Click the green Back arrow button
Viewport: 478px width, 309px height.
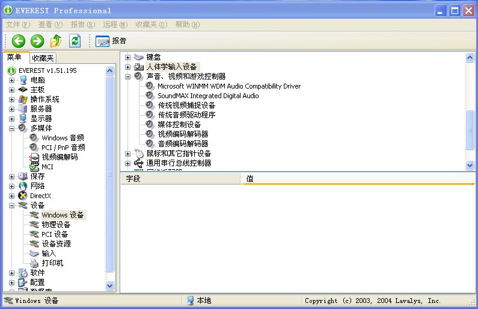pyautogui.click(x=18, y=41)
